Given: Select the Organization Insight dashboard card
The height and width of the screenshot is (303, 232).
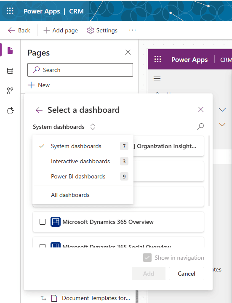Looking at the screenshot, I should 168,146.
